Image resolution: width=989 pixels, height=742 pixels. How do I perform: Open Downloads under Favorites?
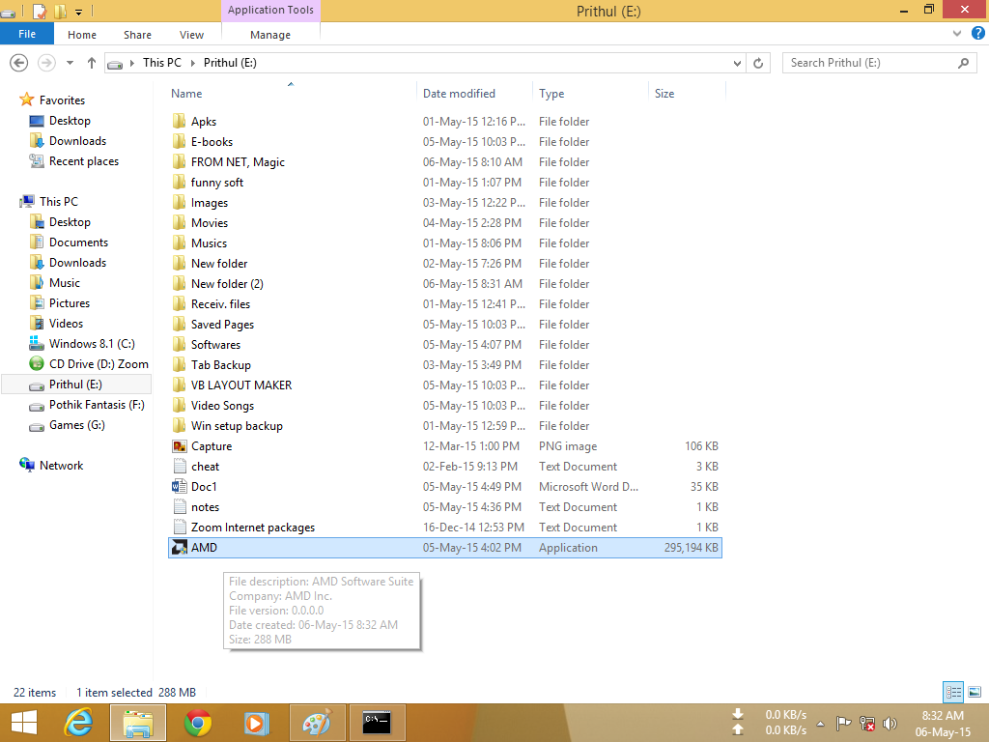click(x=77, y=141)
